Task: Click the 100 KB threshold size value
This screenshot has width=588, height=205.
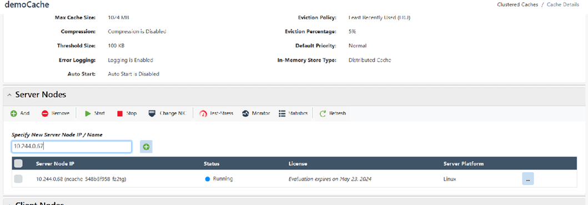Action: pyautogui.click(x=116, y=46)
